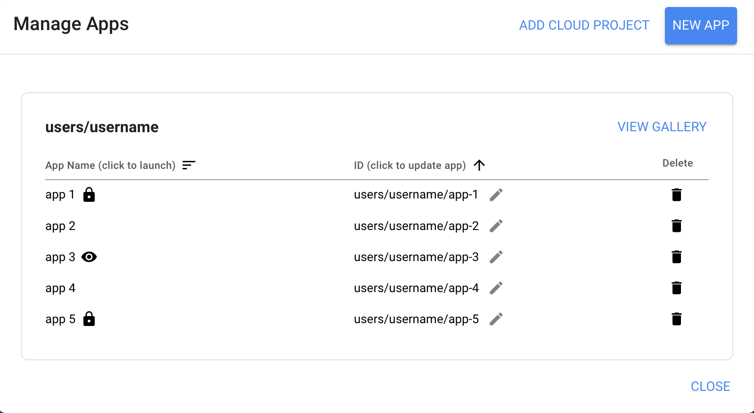
Task: Click the ascending arrow next to ID header
Action: tap(480, 165)
